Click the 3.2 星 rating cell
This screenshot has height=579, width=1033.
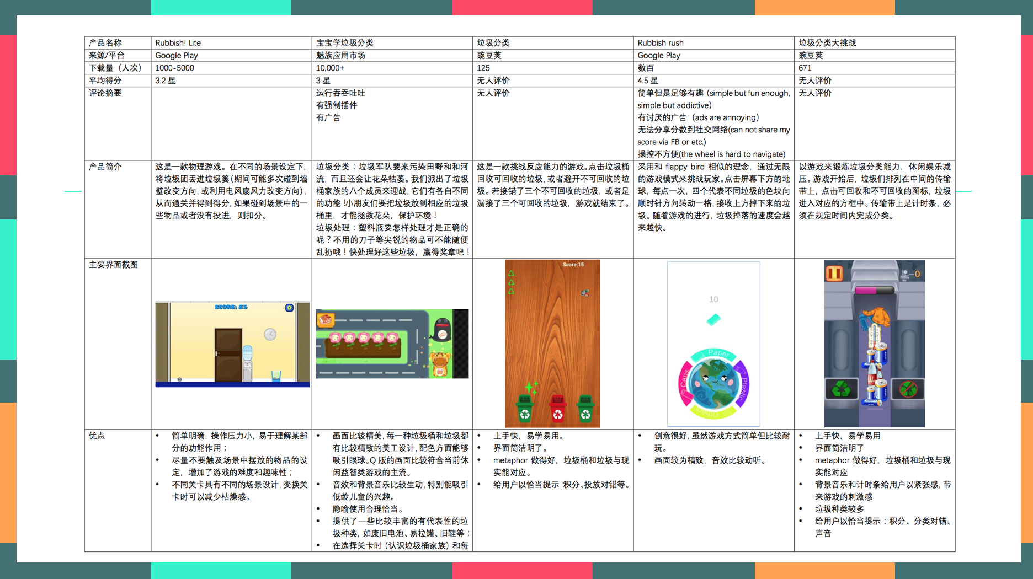point(231,81)
